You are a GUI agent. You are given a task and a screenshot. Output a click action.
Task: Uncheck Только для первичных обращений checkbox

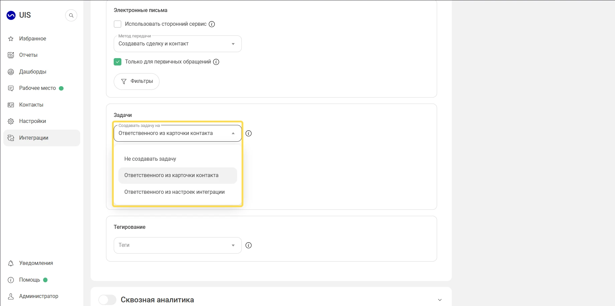[x=117, y=62]
